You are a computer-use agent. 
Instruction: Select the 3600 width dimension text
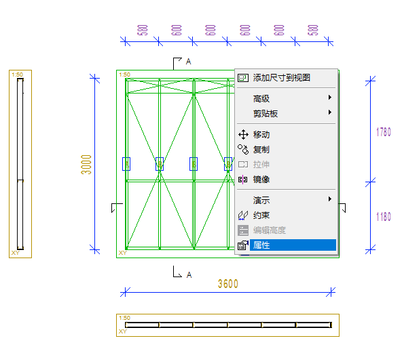228,284
